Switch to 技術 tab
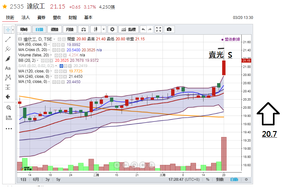The width and height of the screenshot is (284, 189). click(x=10, y=18)
